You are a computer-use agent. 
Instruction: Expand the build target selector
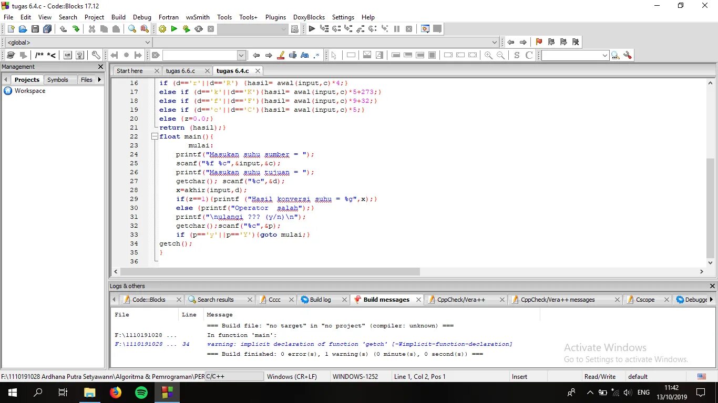point(284,29)
